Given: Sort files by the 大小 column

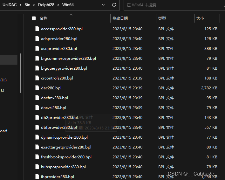Looking at the screenshot, I should click(200, 18).
